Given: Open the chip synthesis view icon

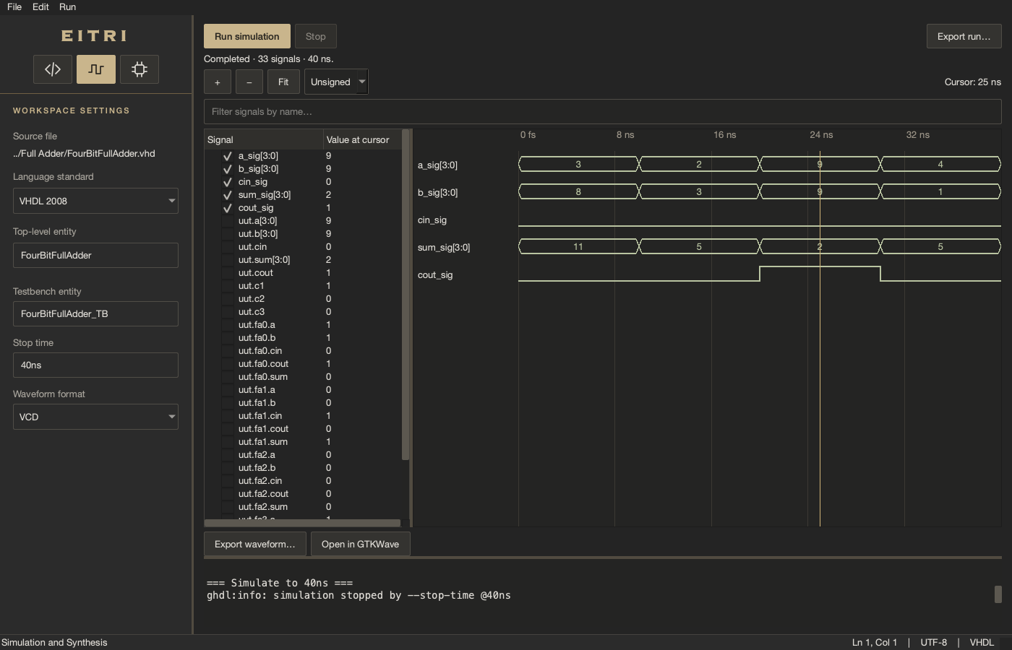Looking at the screenshot, I should point(140,69).
